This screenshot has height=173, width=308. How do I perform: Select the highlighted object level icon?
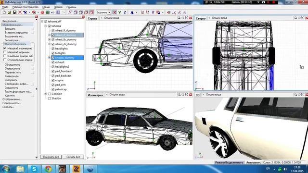(x=91, y=12)
